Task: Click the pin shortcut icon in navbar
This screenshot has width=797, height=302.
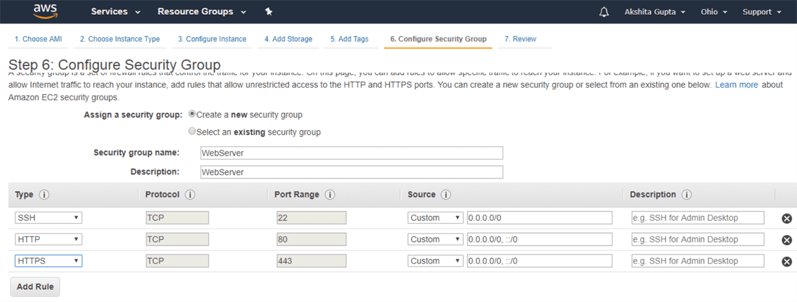Action: [x=269, y=12]
